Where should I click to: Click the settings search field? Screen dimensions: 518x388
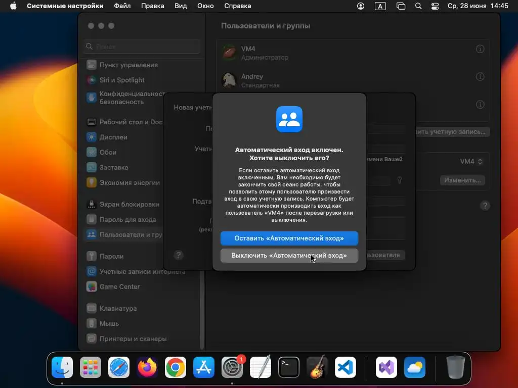click(142, 46)
